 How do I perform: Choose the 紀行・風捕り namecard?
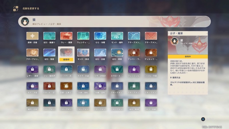(49, 36)
